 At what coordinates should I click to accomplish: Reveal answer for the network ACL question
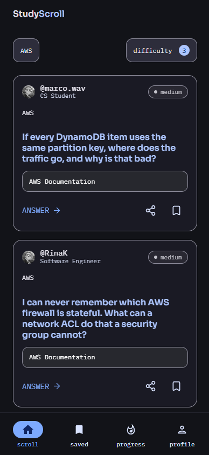point(41,386)
